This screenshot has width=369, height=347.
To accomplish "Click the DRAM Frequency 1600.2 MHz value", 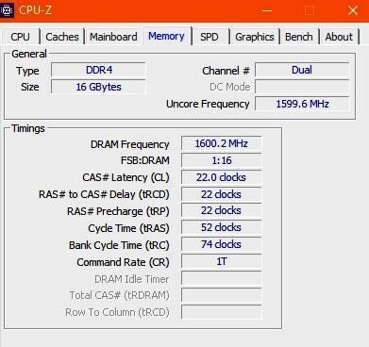I will pos(222,143).
